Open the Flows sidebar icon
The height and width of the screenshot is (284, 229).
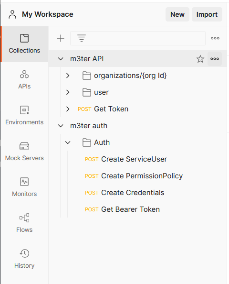pyautogui.click(x=24, y=223)
